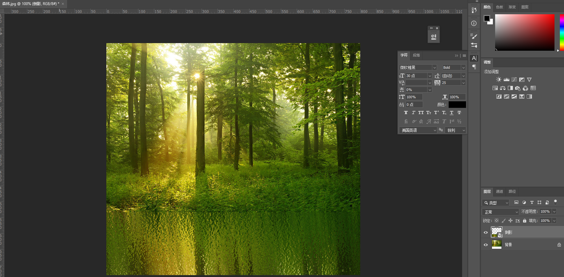This screenshot has height=277, width=564.
Task: Open the Info panel icon
Action: [474, 23]
